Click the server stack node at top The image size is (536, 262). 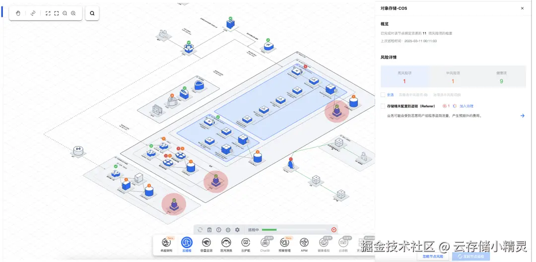[x=230, y=23]
